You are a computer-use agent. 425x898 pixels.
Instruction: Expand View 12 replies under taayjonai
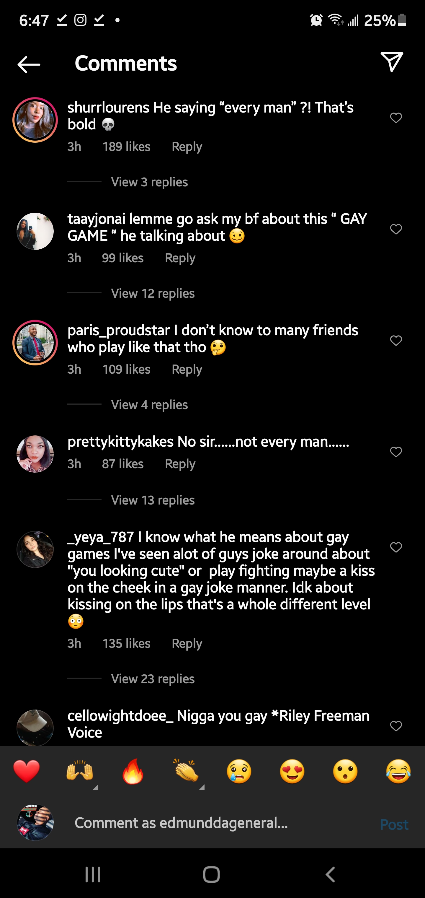153,294
